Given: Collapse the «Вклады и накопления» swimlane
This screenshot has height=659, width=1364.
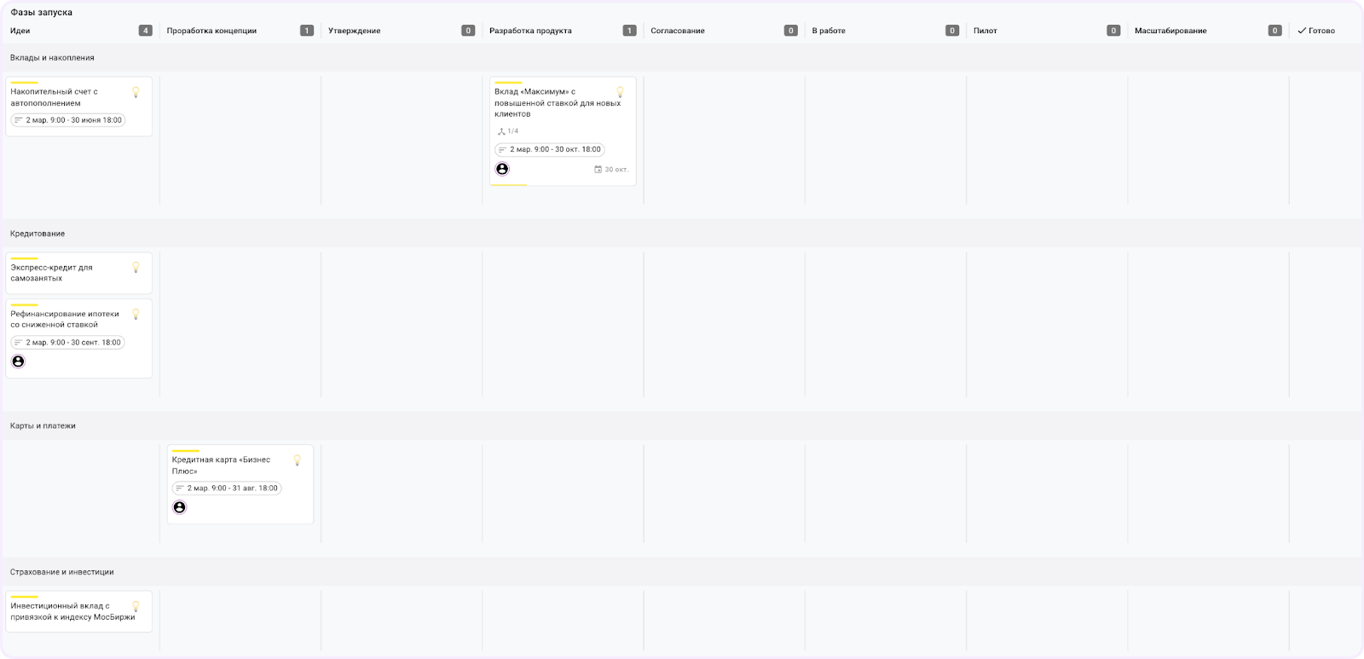Looking at the screenshot, I should click(52, 58).
